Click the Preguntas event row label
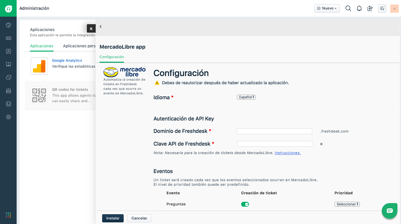 tap(176, 204)
